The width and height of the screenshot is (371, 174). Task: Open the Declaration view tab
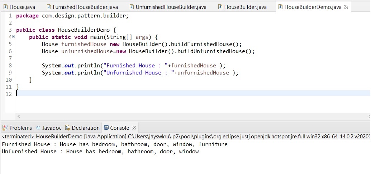pyautogui.click(x=82, y=128)
